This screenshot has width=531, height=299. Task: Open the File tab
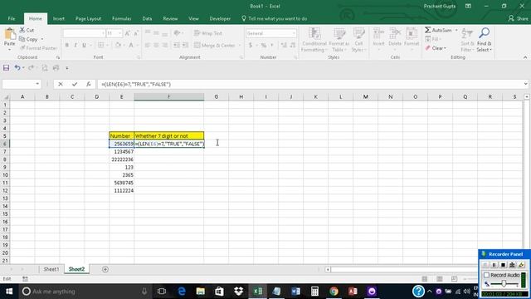click(11, 18)
